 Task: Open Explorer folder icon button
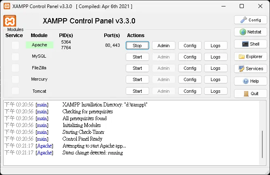coord(251,56)
